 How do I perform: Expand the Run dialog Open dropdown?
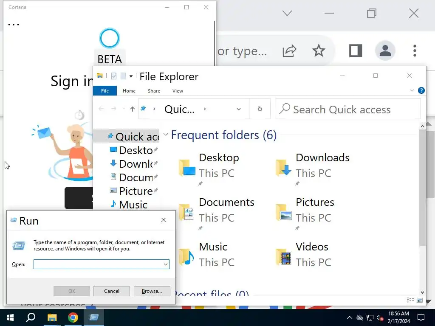166,264
